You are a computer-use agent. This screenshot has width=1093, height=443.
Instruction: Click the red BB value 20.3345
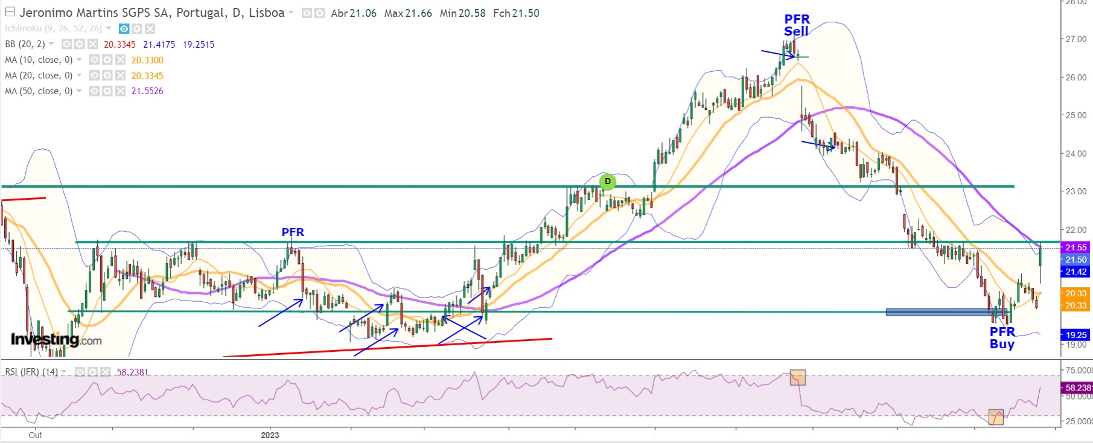coord(119,44)
